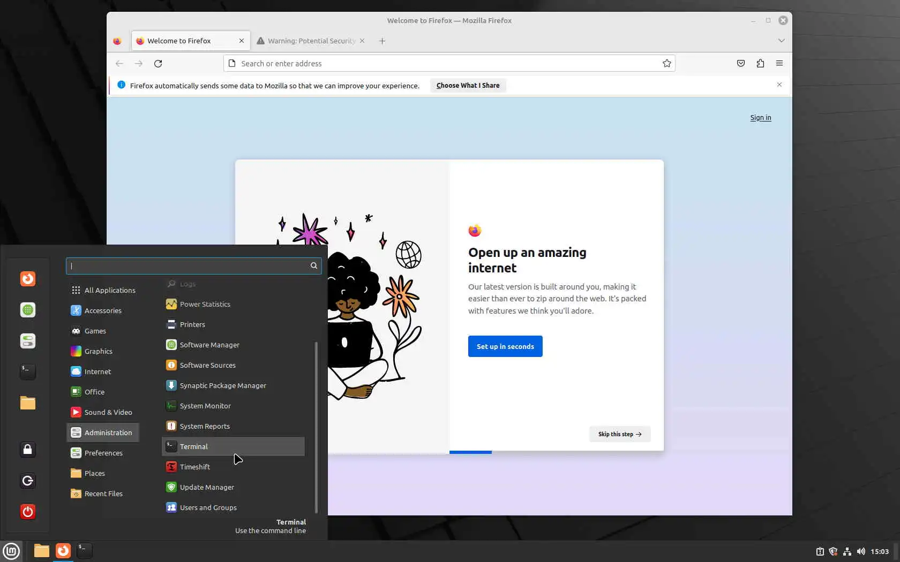Open Software Sources
The width and height of the screenshot is (900, 562).
(234, 365)
